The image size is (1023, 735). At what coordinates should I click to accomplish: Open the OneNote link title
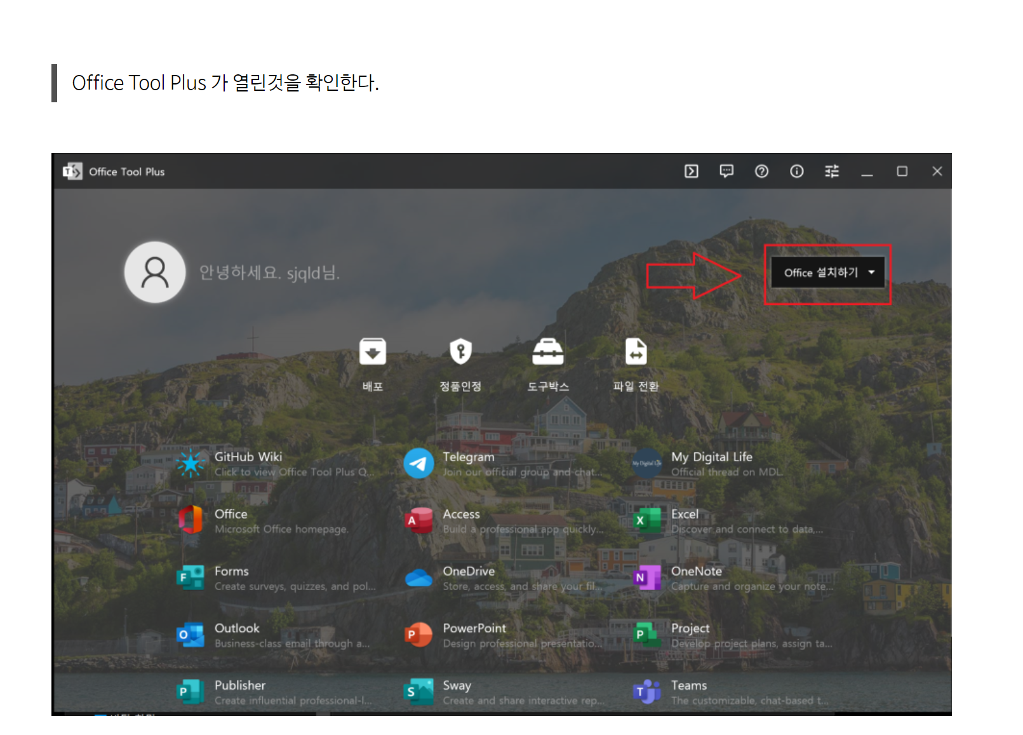point(697,571)
